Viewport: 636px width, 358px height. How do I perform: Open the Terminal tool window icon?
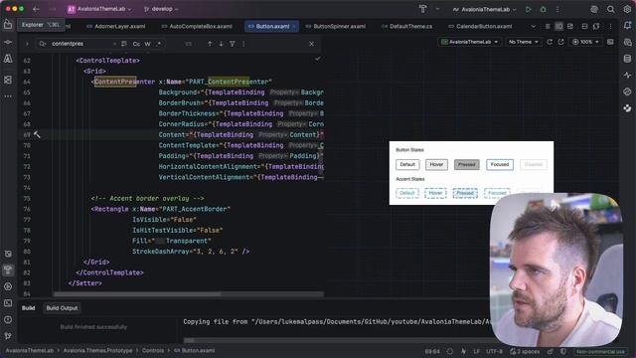[x=8, y=303]
